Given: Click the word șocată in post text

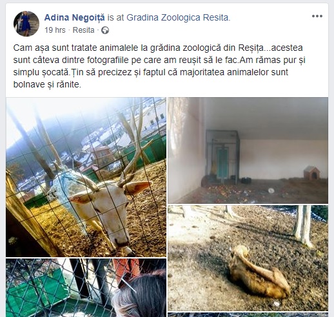Looking at the screenshot, I should (55, 73).
